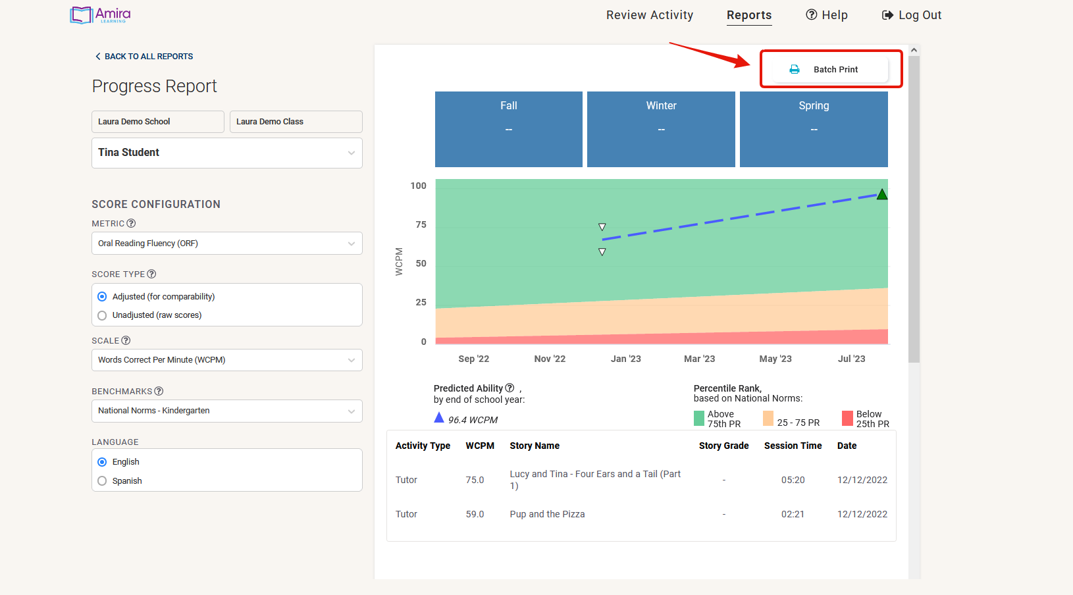Click the printer icon in Batch Print
1073x595 pixels.
795,69
